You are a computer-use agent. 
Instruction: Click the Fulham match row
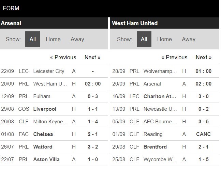coord(42,96)
